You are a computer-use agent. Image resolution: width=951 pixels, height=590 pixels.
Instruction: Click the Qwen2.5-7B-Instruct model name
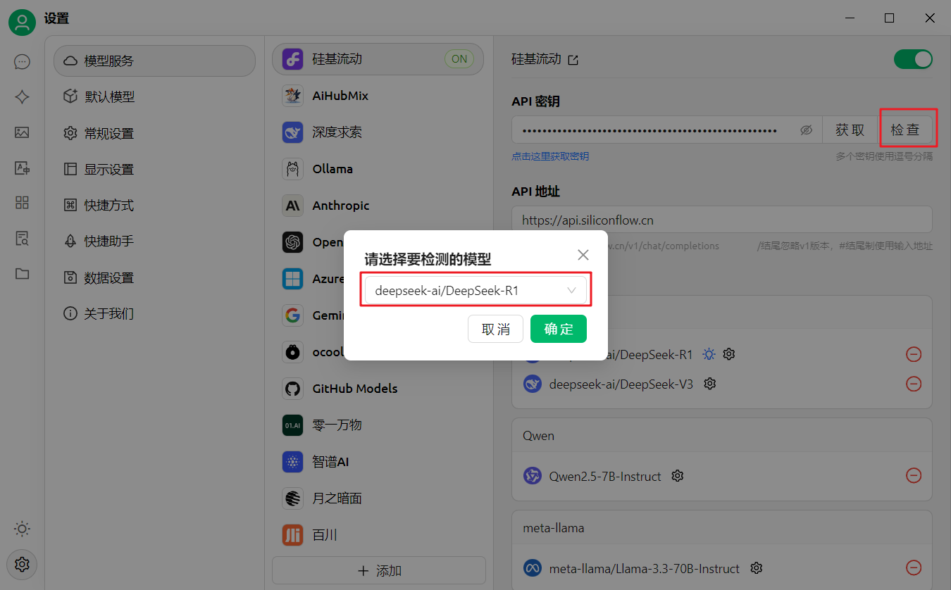pyautogui.click(x=605, y=477)
